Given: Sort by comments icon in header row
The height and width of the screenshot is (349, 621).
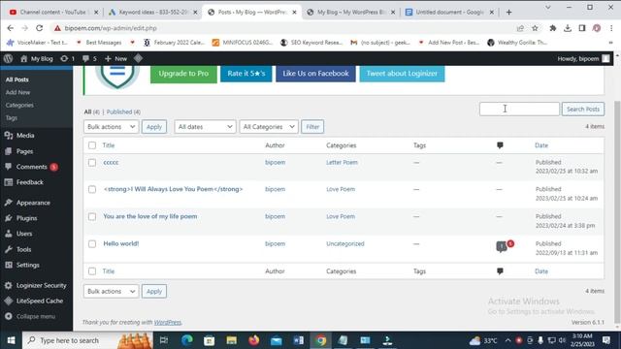Looking at the screenshot, I should [x=500, y=145].
